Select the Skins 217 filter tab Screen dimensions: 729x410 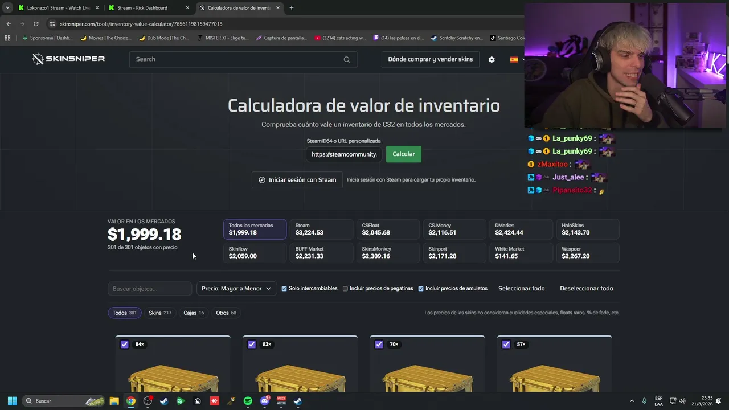pos(160,313)
